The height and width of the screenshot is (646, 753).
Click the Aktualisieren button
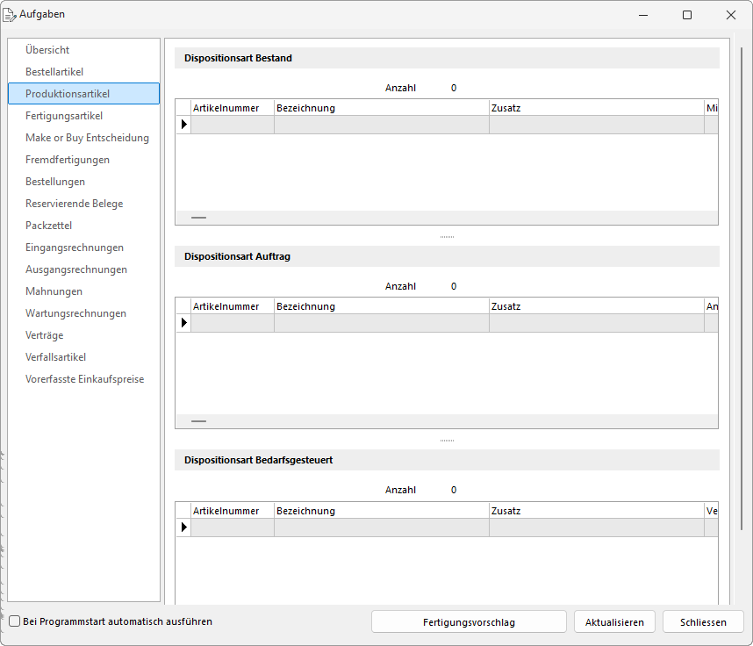pos(614,622)
